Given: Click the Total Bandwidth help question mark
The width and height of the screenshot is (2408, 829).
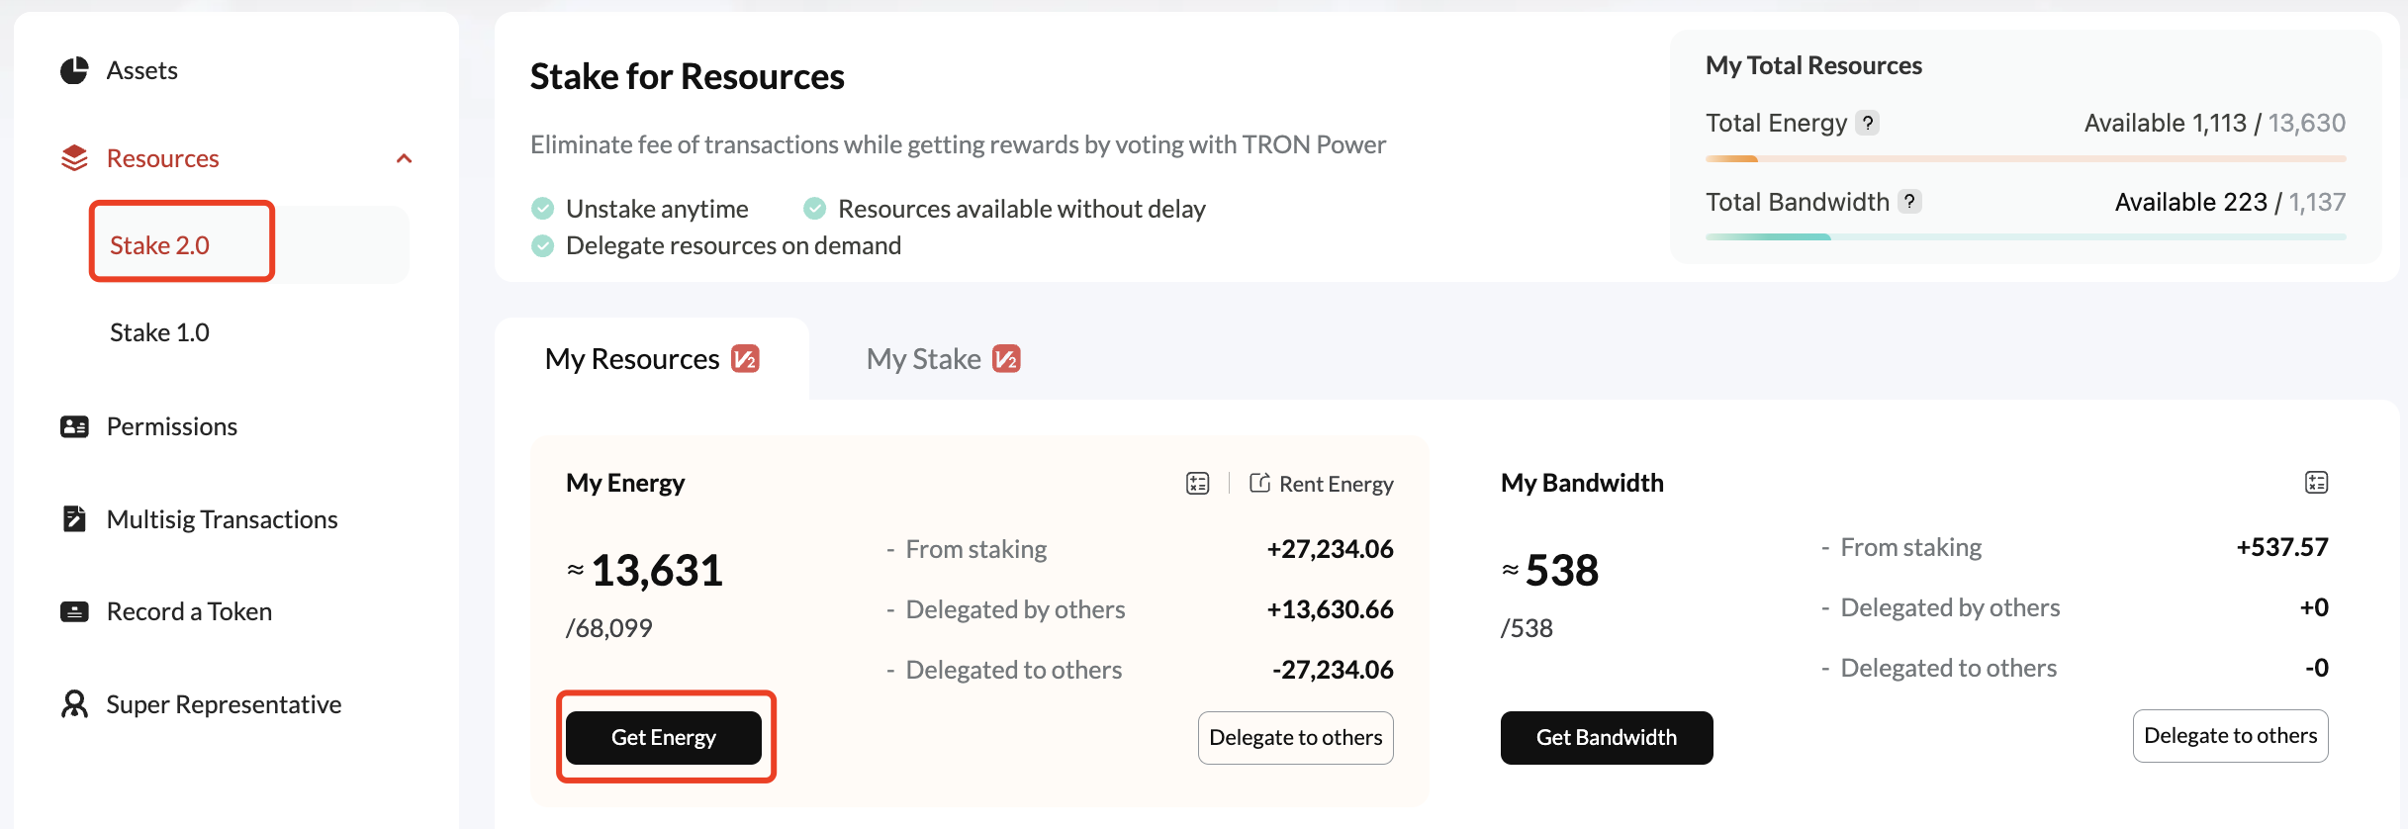Looking at the screenshot, I should (1909, 202).
